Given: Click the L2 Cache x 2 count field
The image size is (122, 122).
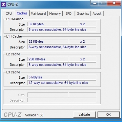Looking at the screenshot, I should (x=82, y=59).
